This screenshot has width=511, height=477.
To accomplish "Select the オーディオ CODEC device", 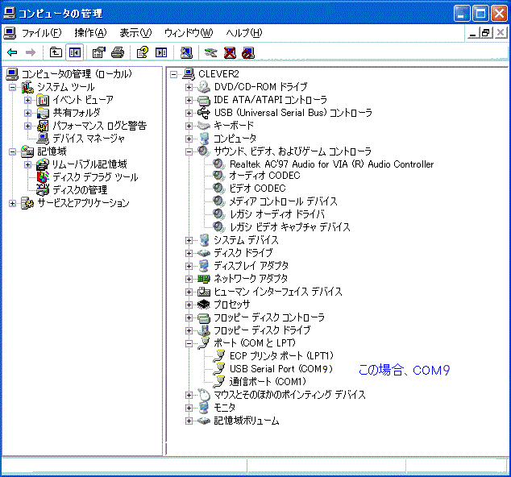I will point(264,176).
